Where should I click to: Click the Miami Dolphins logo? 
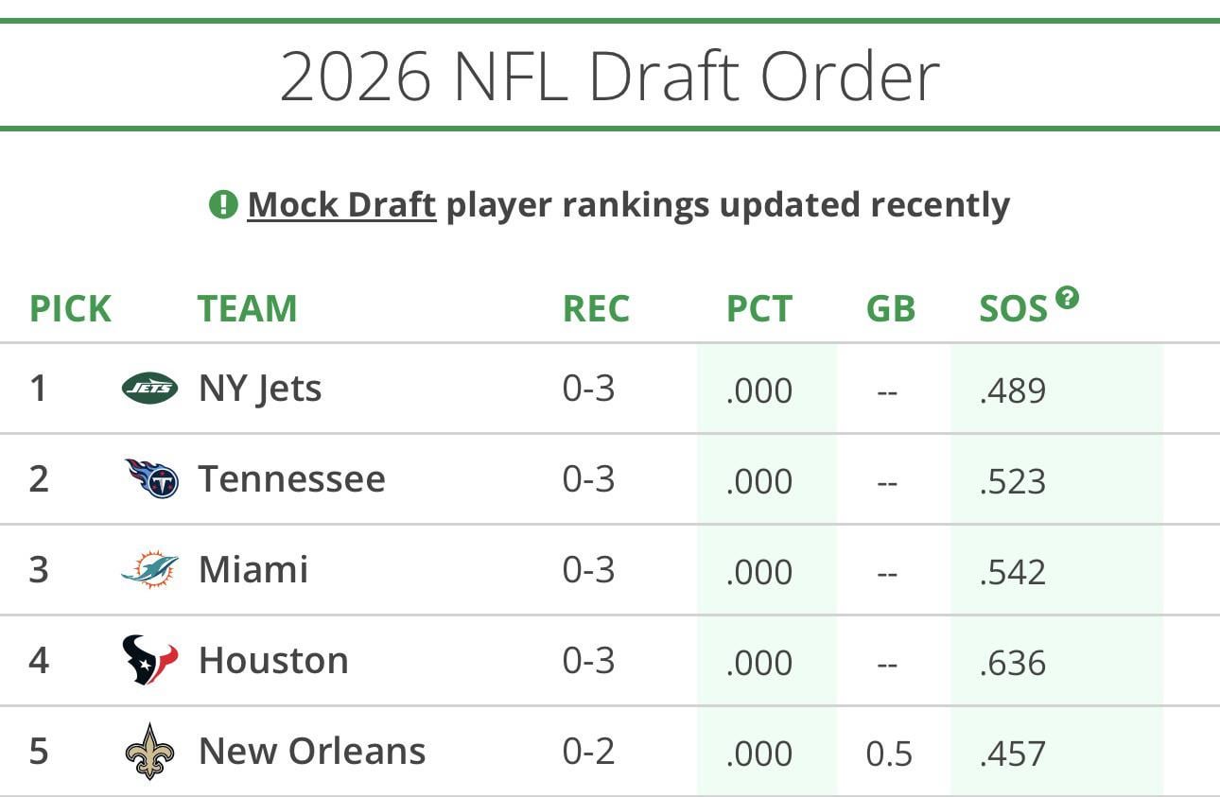click(148, 568)
